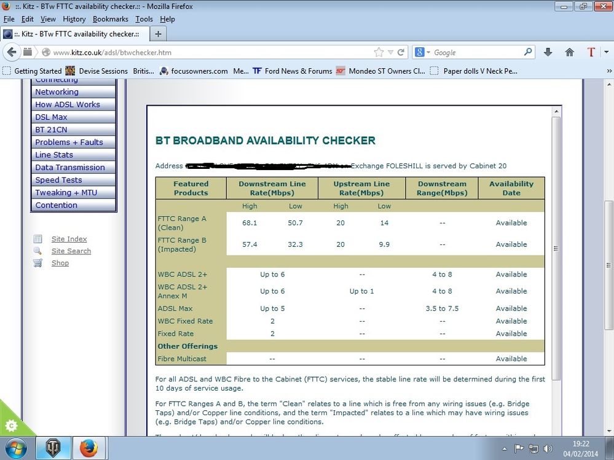Image resolution: width=614 pixels, height=460 pixels.
Task: Open Getting Started bookmark
Action: pos(33,71)
